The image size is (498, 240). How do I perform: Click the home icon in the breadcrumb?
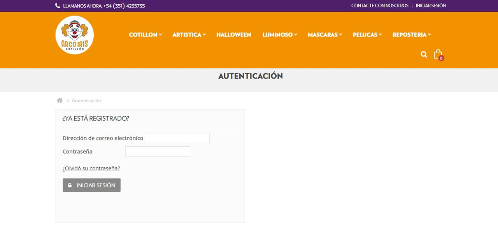tap(60, 100)
